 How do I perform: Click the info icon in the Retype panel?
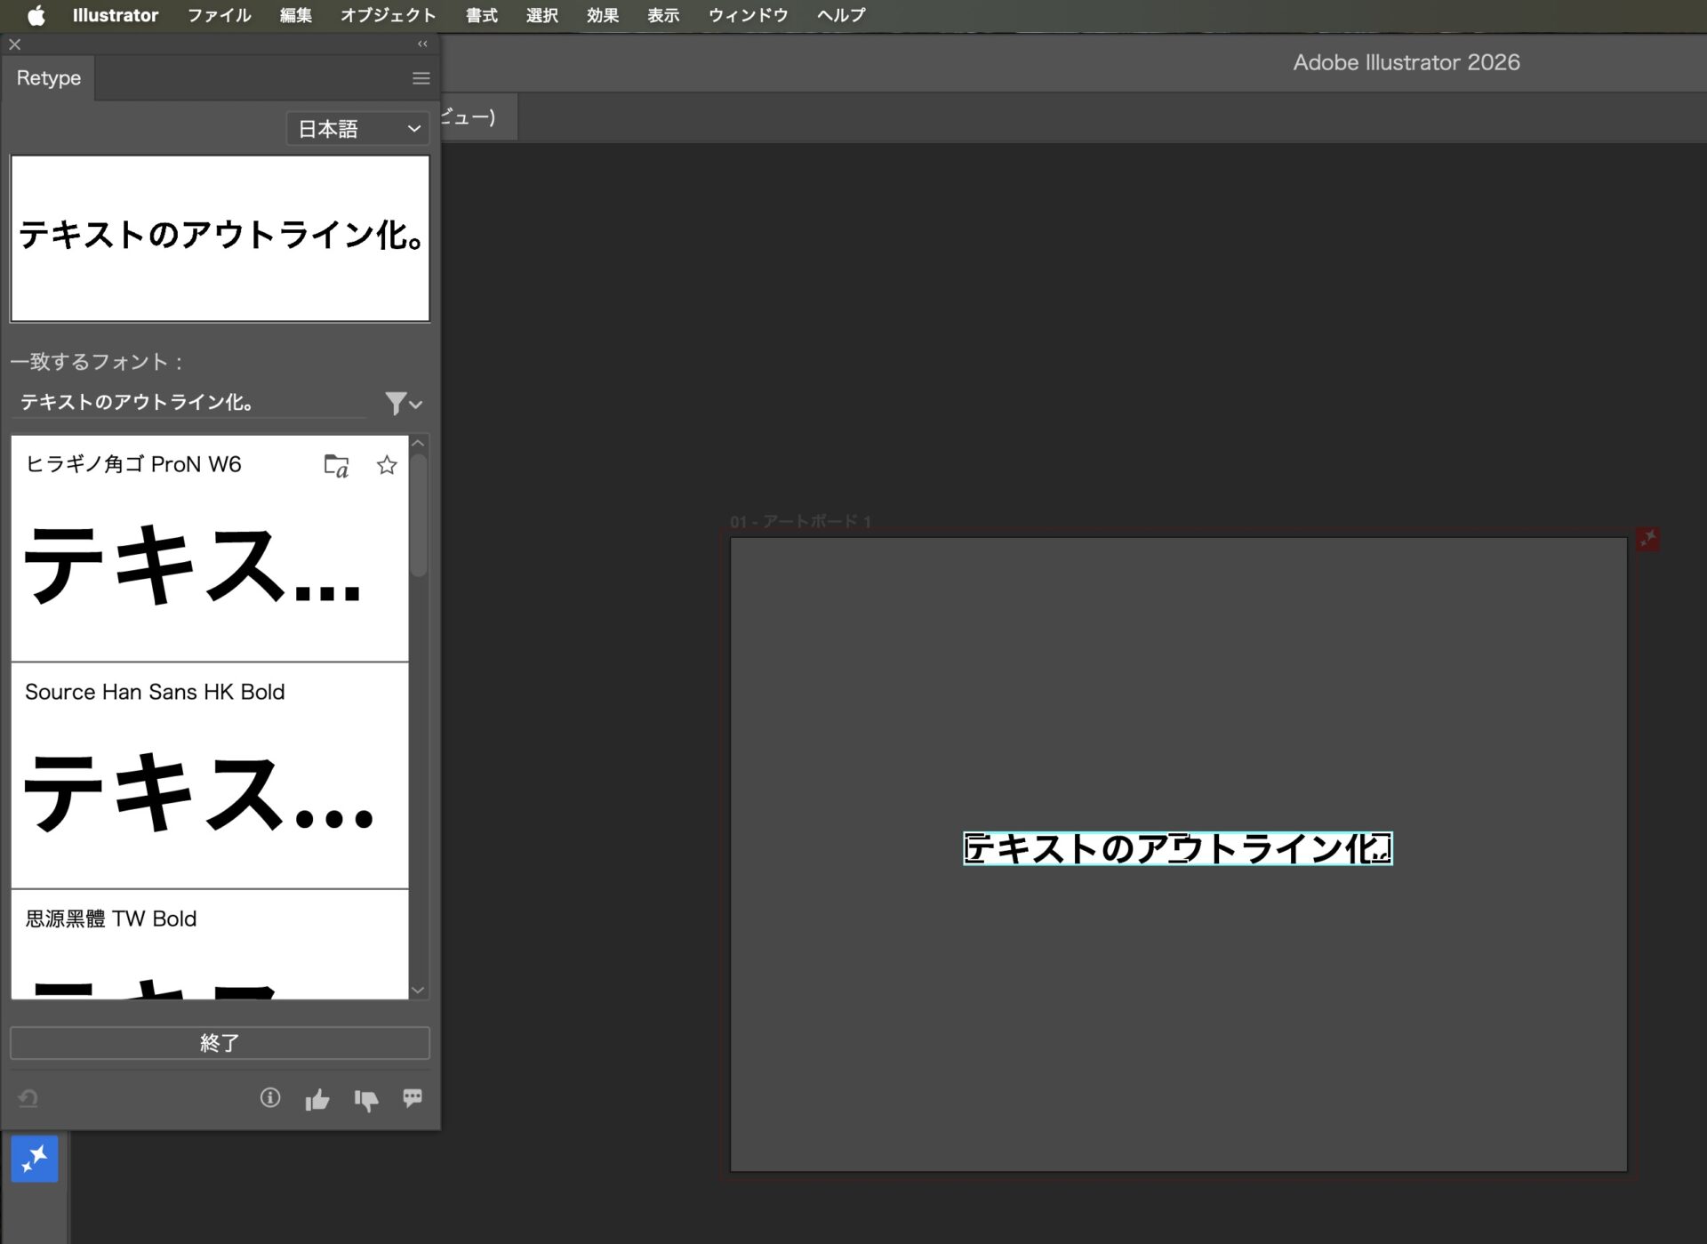coord(270,1098)
